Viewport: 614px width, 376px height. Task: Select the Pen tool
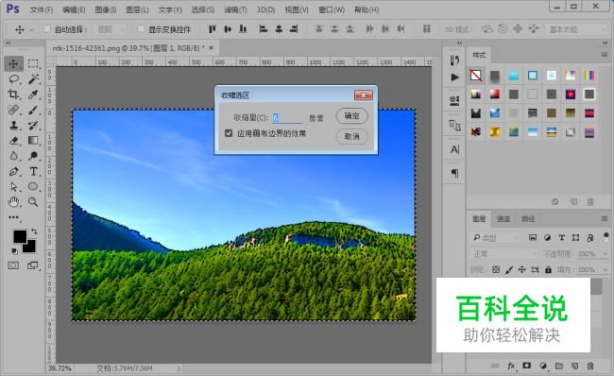(14, 172)
